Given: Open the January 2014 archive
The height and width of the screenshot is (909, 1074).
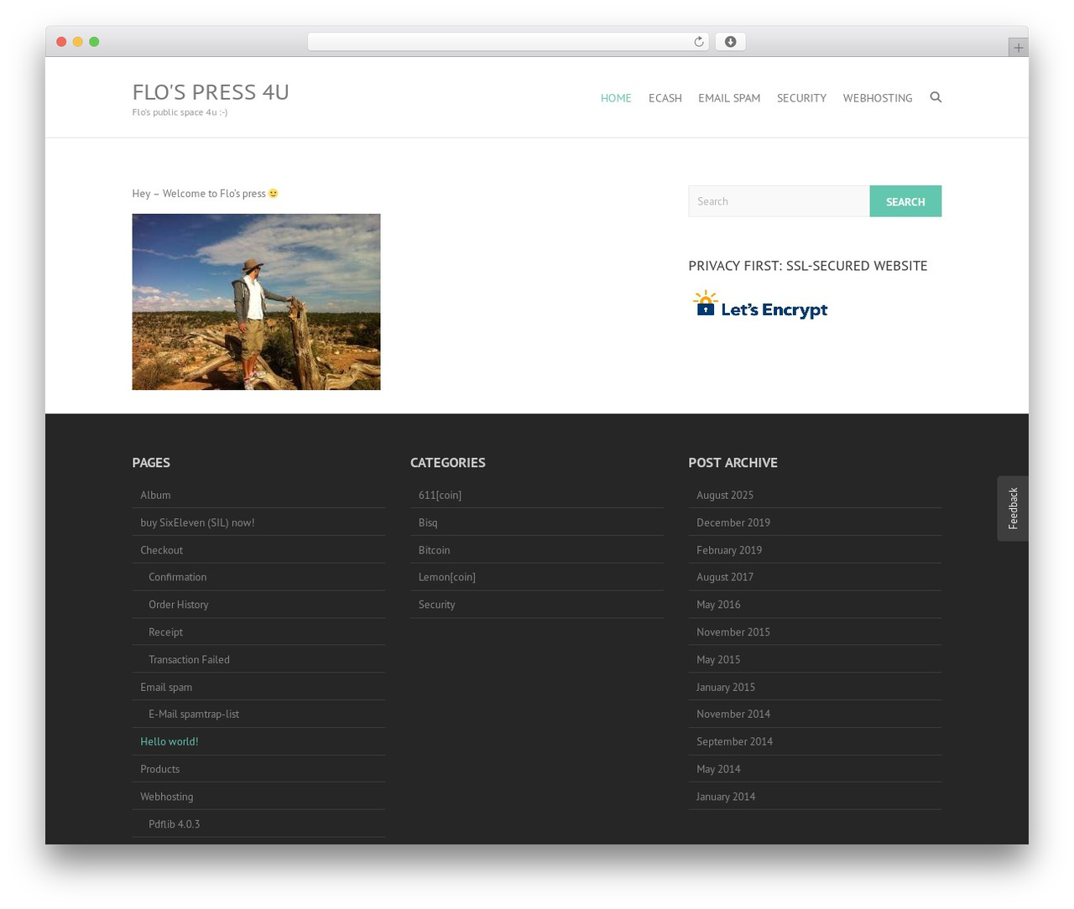Looking at the screenshot, I should (x=726, y=797).
